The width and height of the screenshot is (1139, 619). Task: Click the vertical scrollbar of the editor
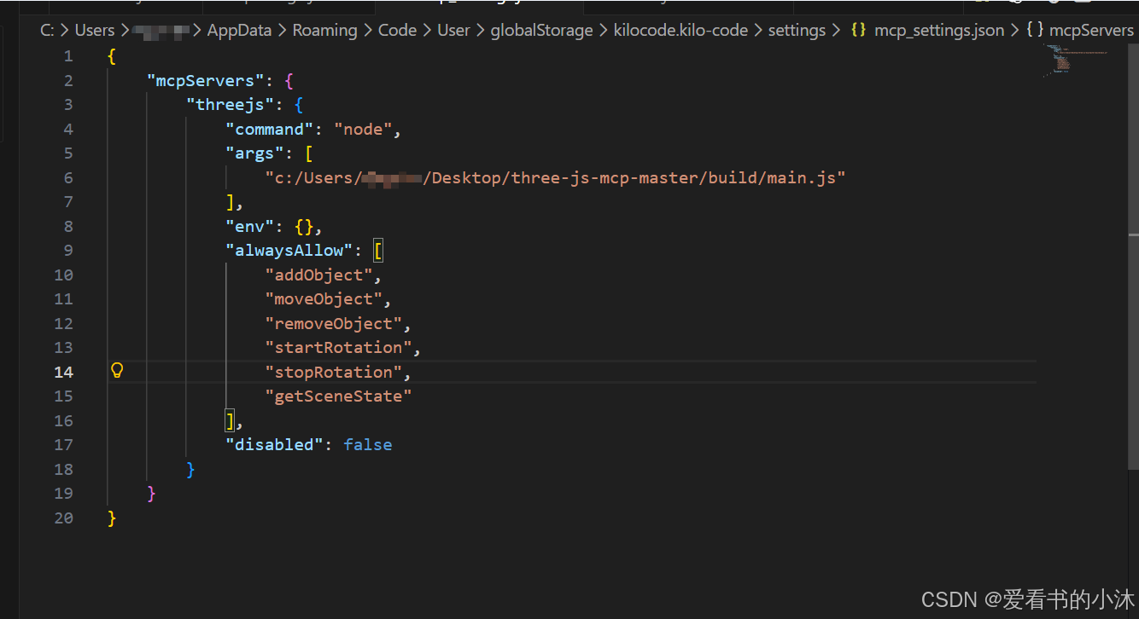point(1133,256)
